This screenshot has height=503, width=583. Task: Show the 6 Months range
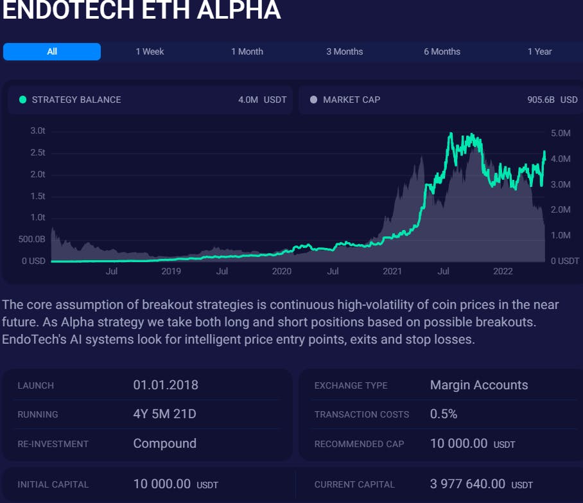click(442, 51)
